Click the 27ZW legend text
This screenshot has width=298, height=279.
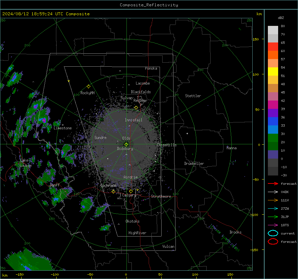285,209
